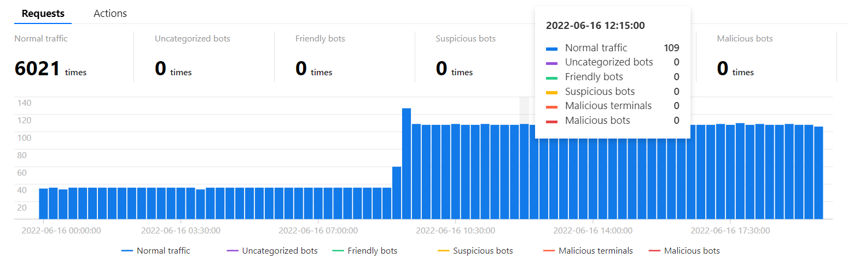This screenshot has width=848, height=276.
Task: Click the first bar at 00:00:00
Action: point(43,203)
